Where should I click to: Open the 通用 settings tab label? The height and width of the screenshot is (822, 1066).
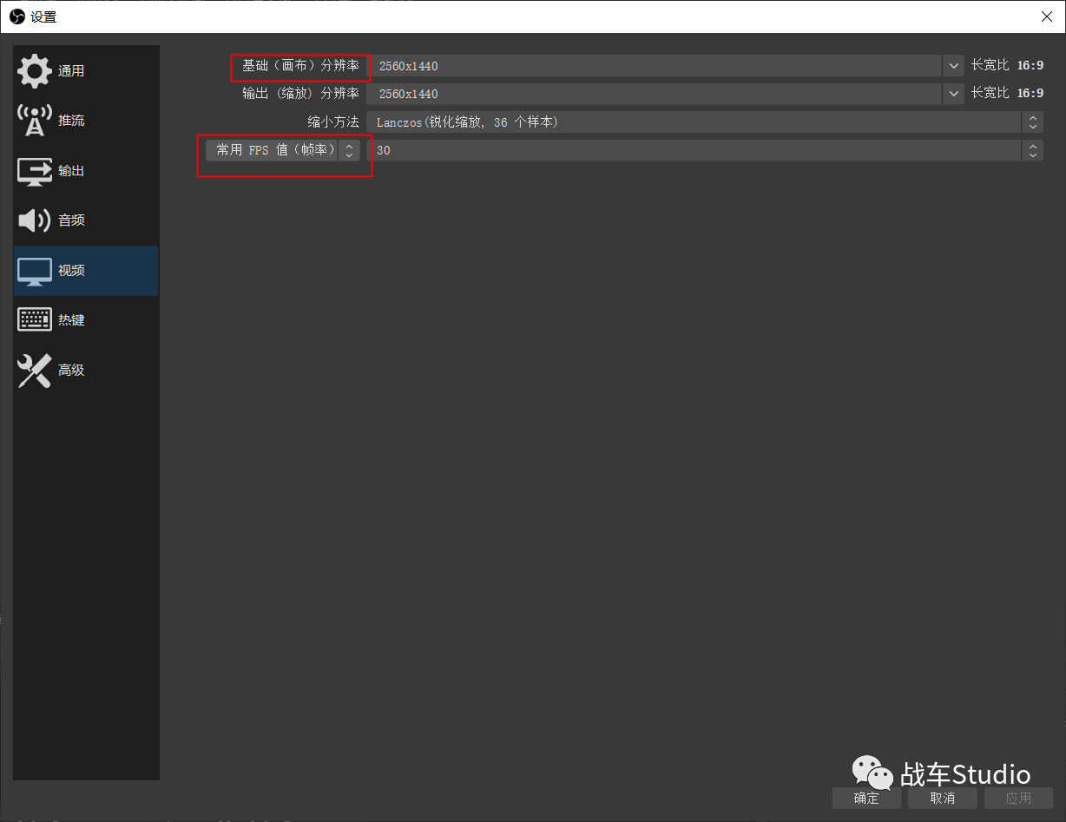71,71
